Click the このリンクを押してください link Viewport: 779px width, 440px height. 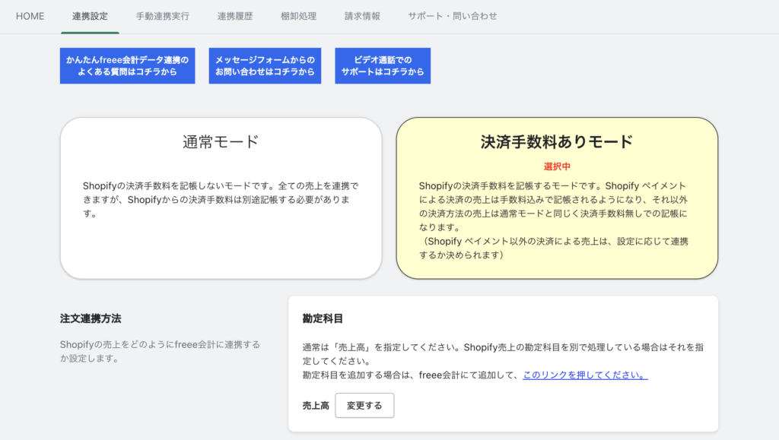585,375
